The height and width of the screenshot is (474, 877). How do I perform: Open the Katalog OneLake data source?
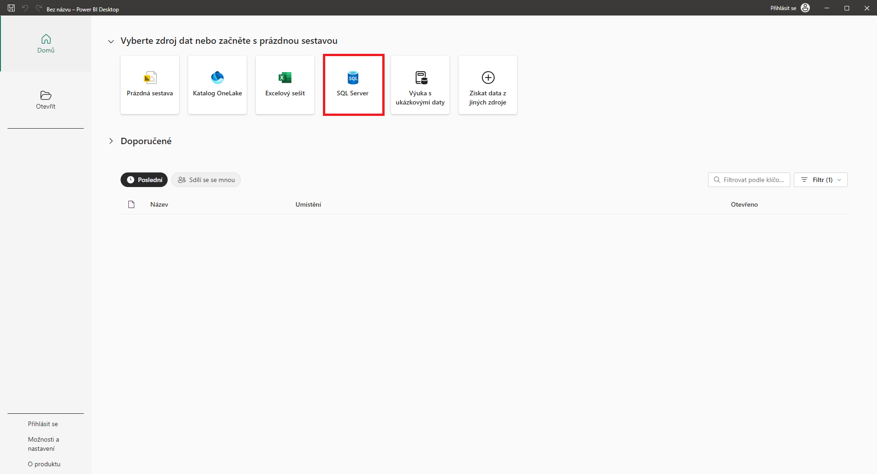[217, 85]
